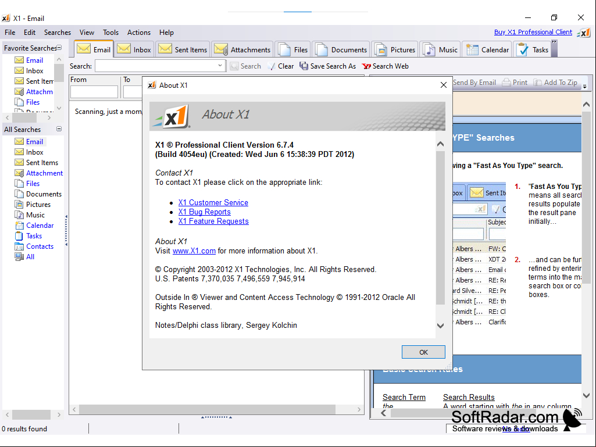Visit the www.X1.com link
The image size is (596, 447).
194,251
